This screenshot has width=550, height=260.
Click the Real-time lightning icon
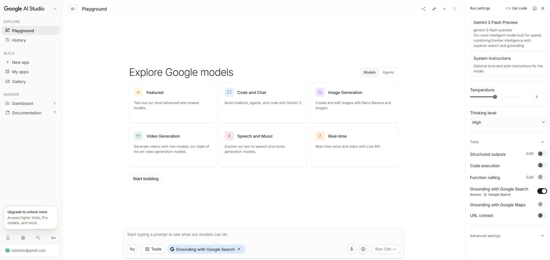coord(320,136)
